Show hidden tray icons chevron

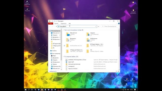[121, 90]
